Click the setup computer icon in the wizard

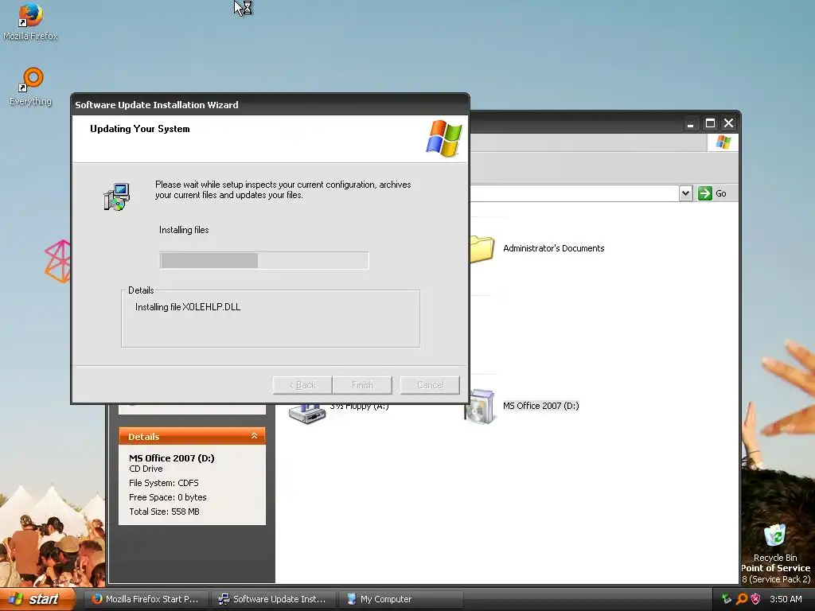(116, 197)
